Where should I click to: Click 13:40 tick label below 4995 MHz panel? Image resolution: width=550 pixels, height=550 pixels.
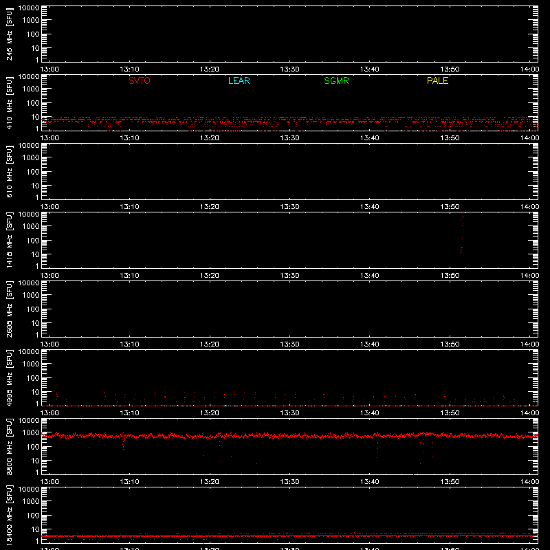(x=370, y=413)
